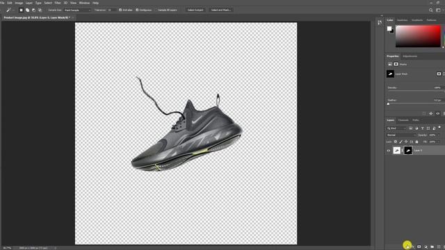
Task: Filter layers by pixel layers icon
Action: (x=411, y=128)
